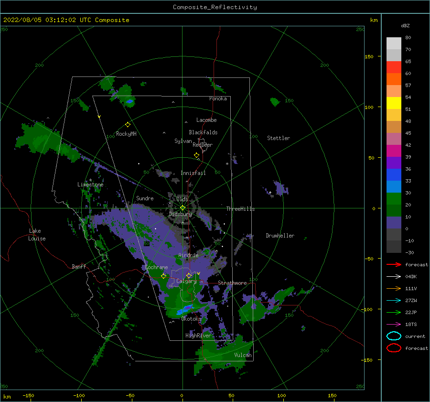Select the light grey 80-70 dBZ swatch
Screen dimensions: 430x402
pos(394,43)
